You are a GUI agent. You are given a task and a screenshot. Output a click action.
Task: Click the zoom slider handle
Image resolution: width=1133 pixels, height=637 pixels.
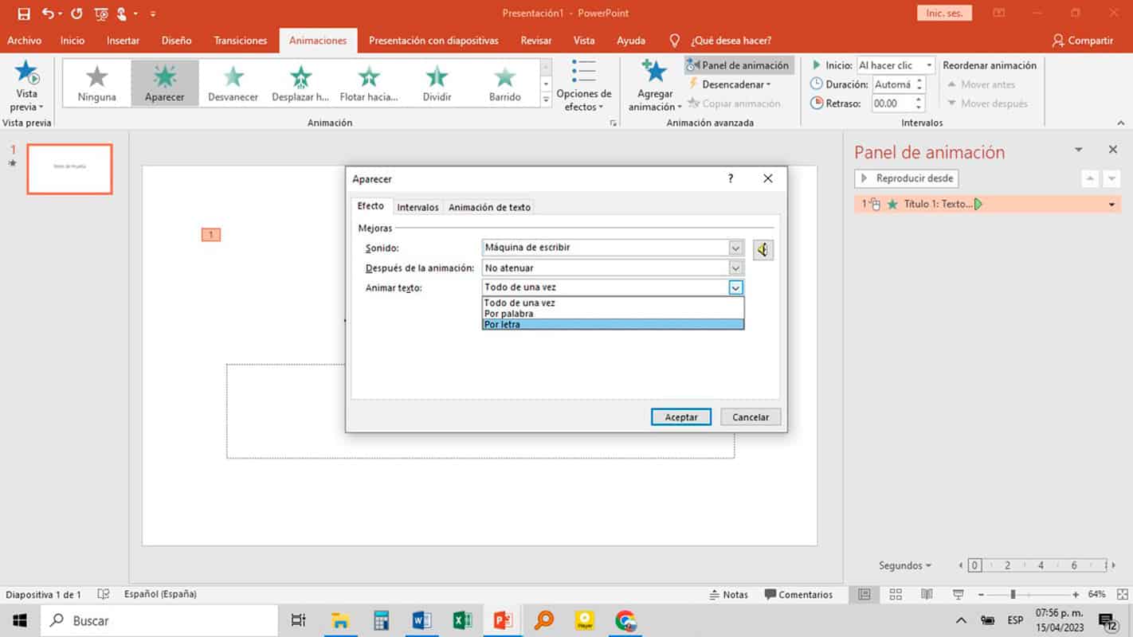pyautogui.click(x=1013, y=595)
